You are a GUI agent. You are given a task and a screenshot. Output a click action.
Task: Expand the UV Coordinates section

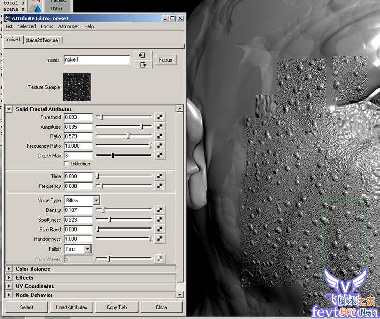9,286
